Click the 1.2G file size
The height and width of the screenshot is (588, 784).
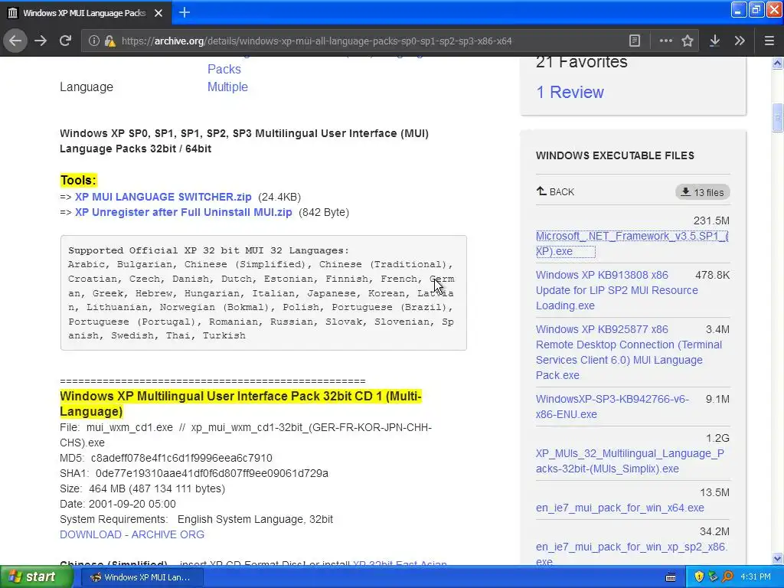click(717, 438)
